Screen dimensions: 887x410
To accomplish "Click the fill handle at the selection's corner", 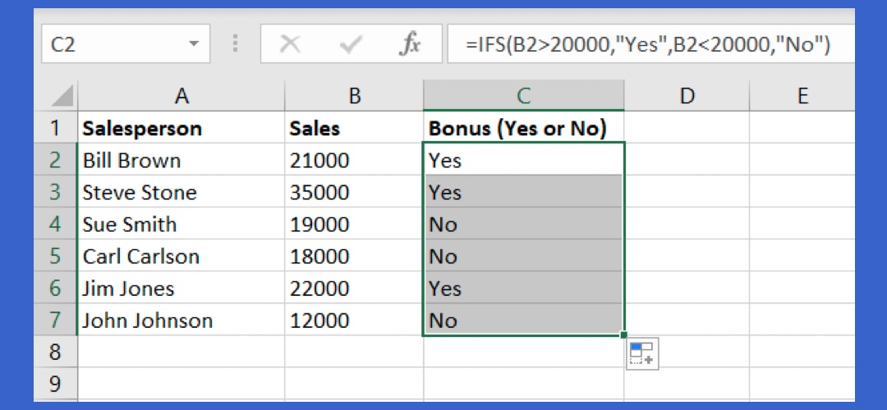I will tap(623, 335).
